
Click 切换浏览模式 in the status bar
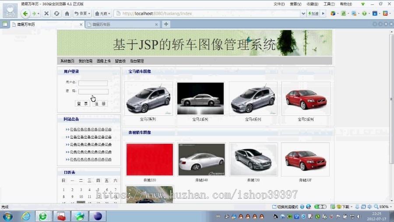tap(285, 207)
